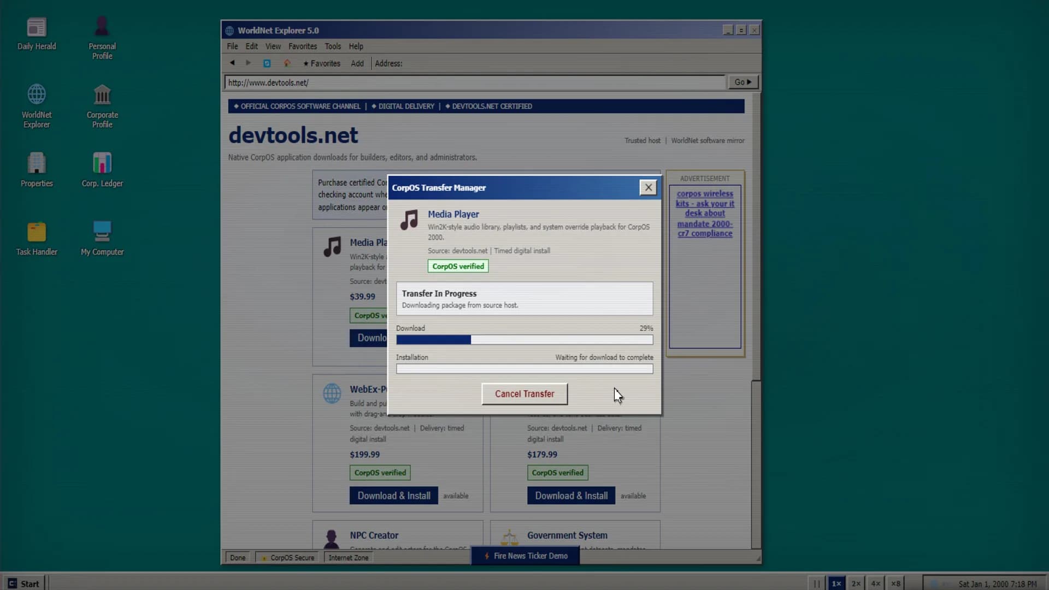The image size is (1049, 590).
Task: Click the WorldNet software mirror label
Action: tap(708, 140)
